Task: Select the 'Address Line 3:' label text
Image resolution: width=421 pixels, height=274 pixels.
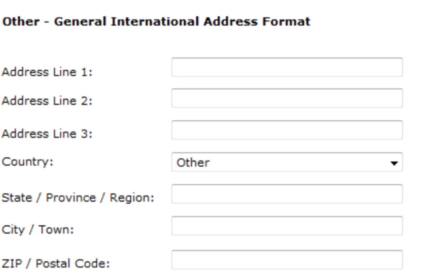Action: [x=47, y=134]
